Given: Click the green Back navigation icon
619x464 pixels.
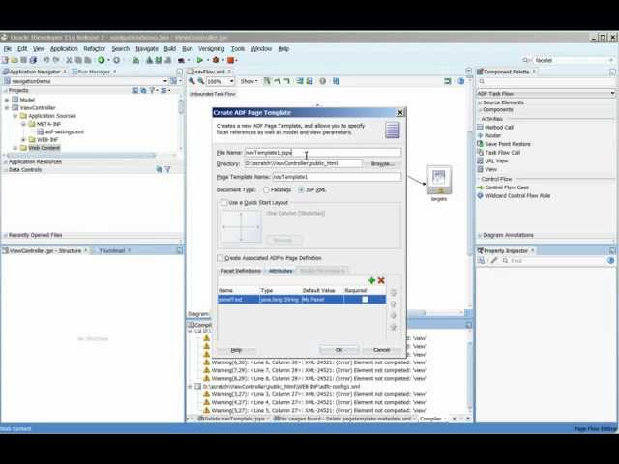Looking at the screenshot, I should tap(102, 60).
